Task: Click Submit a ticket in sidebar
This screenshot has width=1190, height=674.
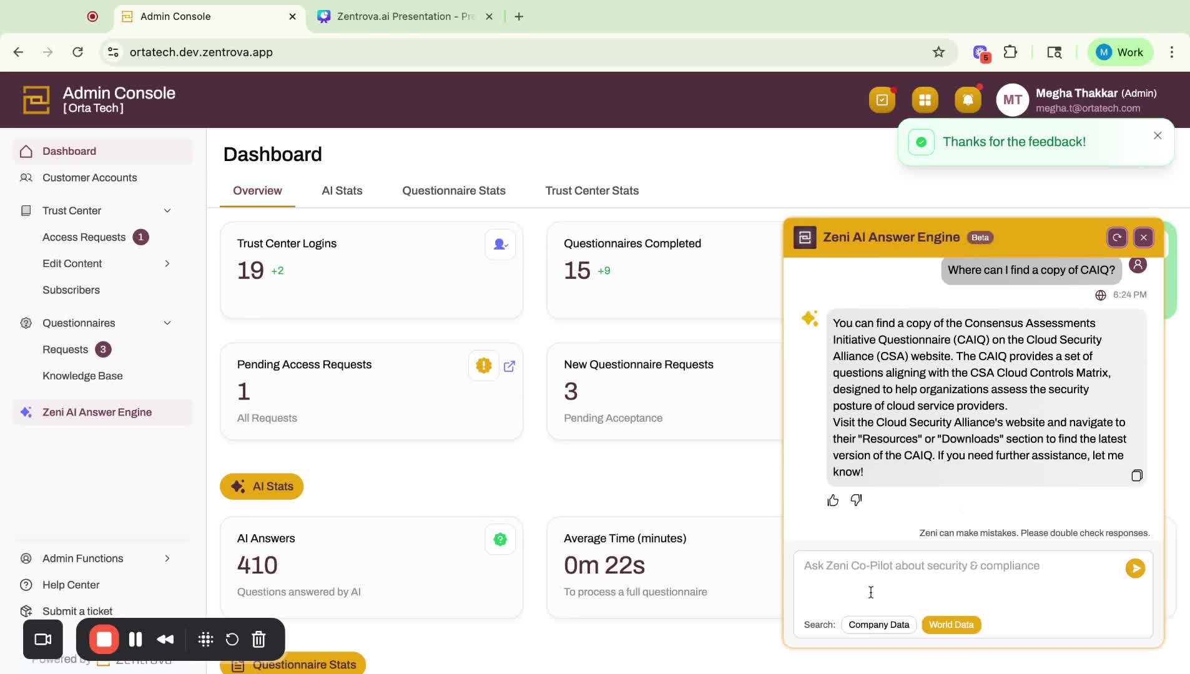Action: tap(77, 612)
